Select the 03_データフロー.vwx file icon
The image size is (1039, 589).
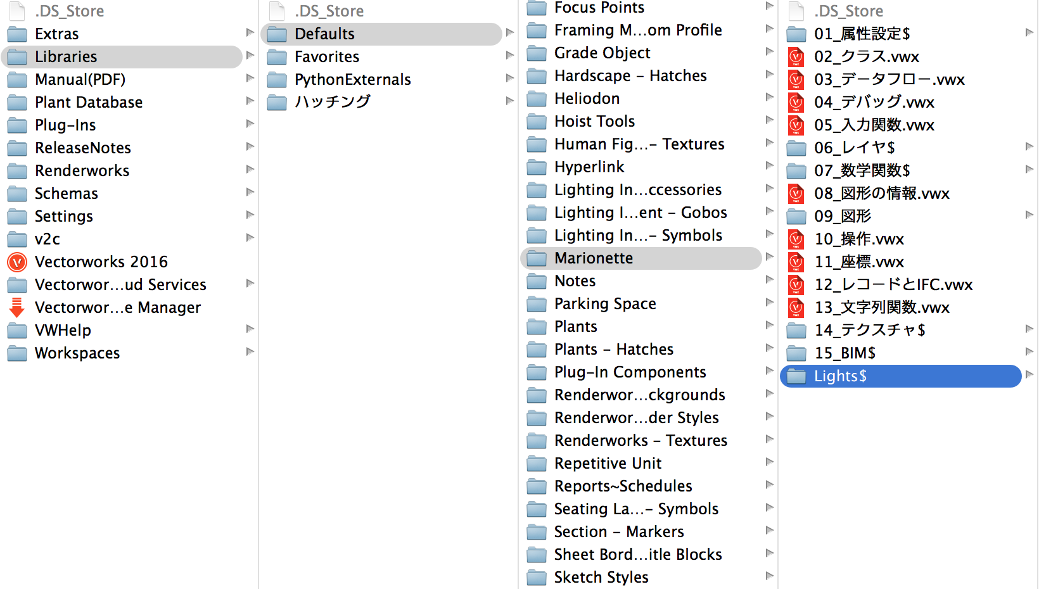tap(796, 79)
